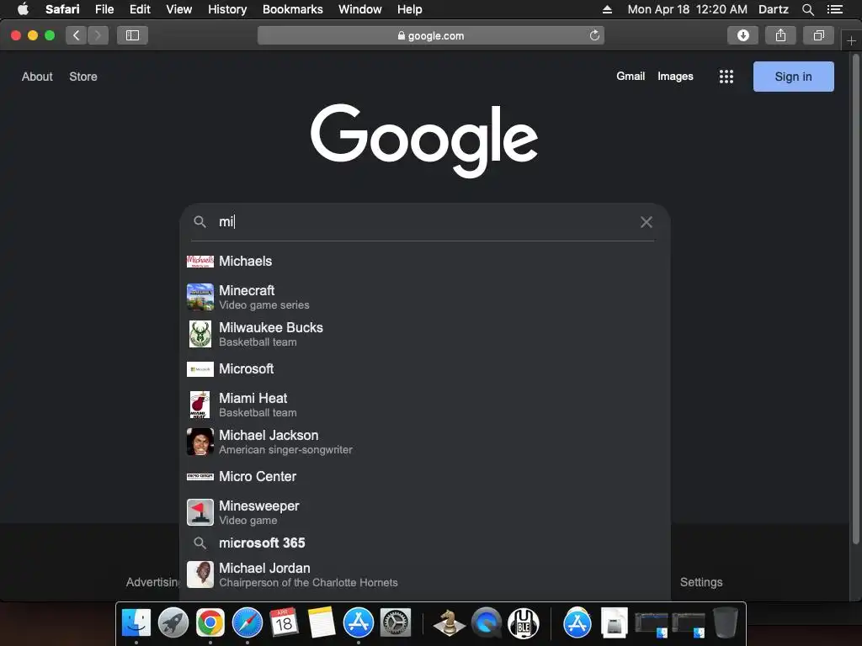Open the About link
The image size is (862, 646).
37,77
